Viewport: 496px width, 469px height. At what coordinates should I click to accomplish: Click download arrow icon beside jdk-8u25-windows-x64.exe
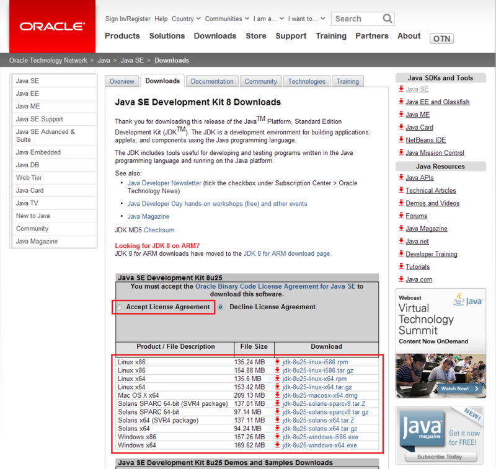[x=277, y=445]
